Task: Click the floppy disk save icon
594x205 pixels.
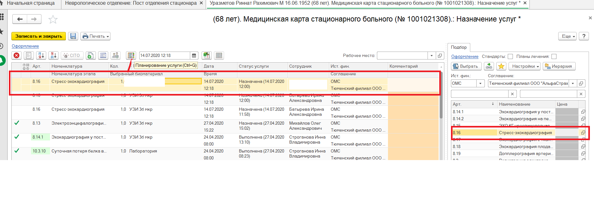Action: [x=73, y=36]
